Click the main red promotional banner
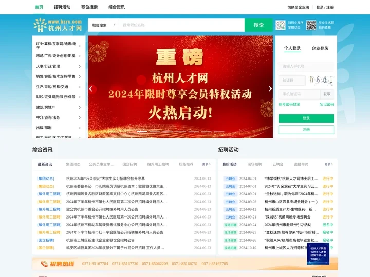370x277 pixels. tap(180, 87)
